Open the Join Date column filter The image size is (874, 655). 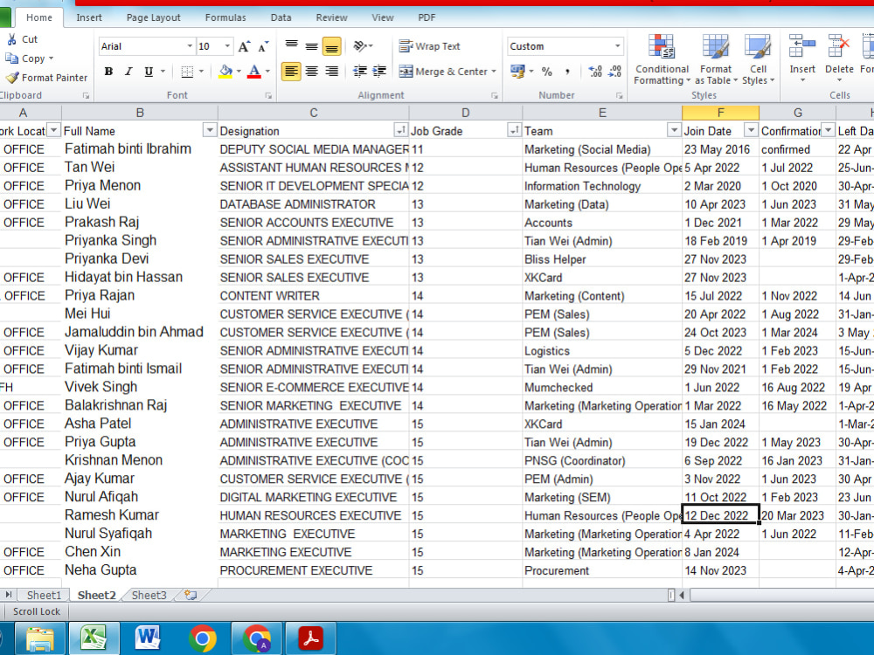pyautogui.click(x=752, y=130)
